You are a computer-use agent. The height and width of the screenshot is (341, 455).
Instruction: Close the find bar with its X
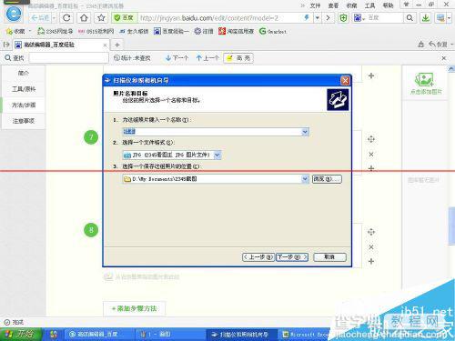(x=444, y=57)
